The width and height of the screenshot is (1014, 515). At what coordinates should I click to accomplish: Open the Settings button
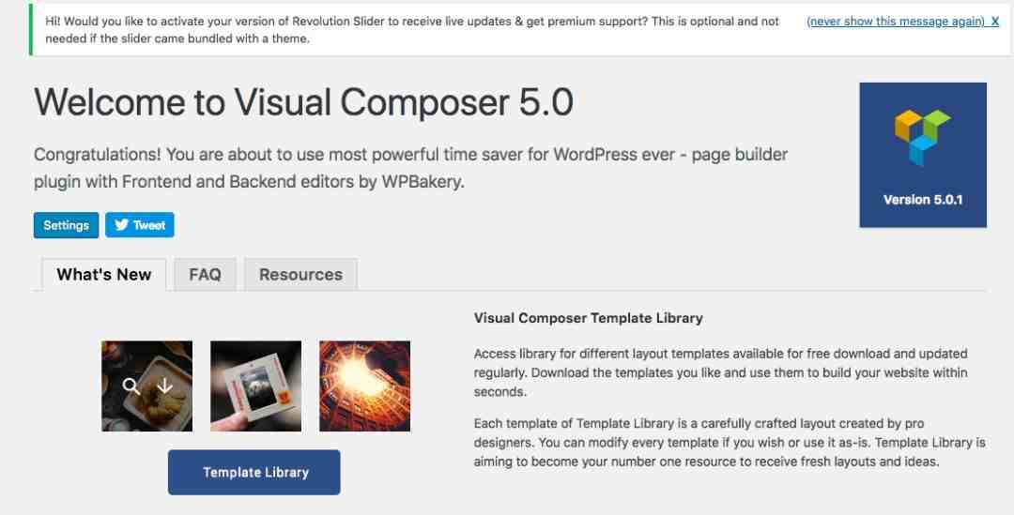pyautogui.click(x=66, y=225)
